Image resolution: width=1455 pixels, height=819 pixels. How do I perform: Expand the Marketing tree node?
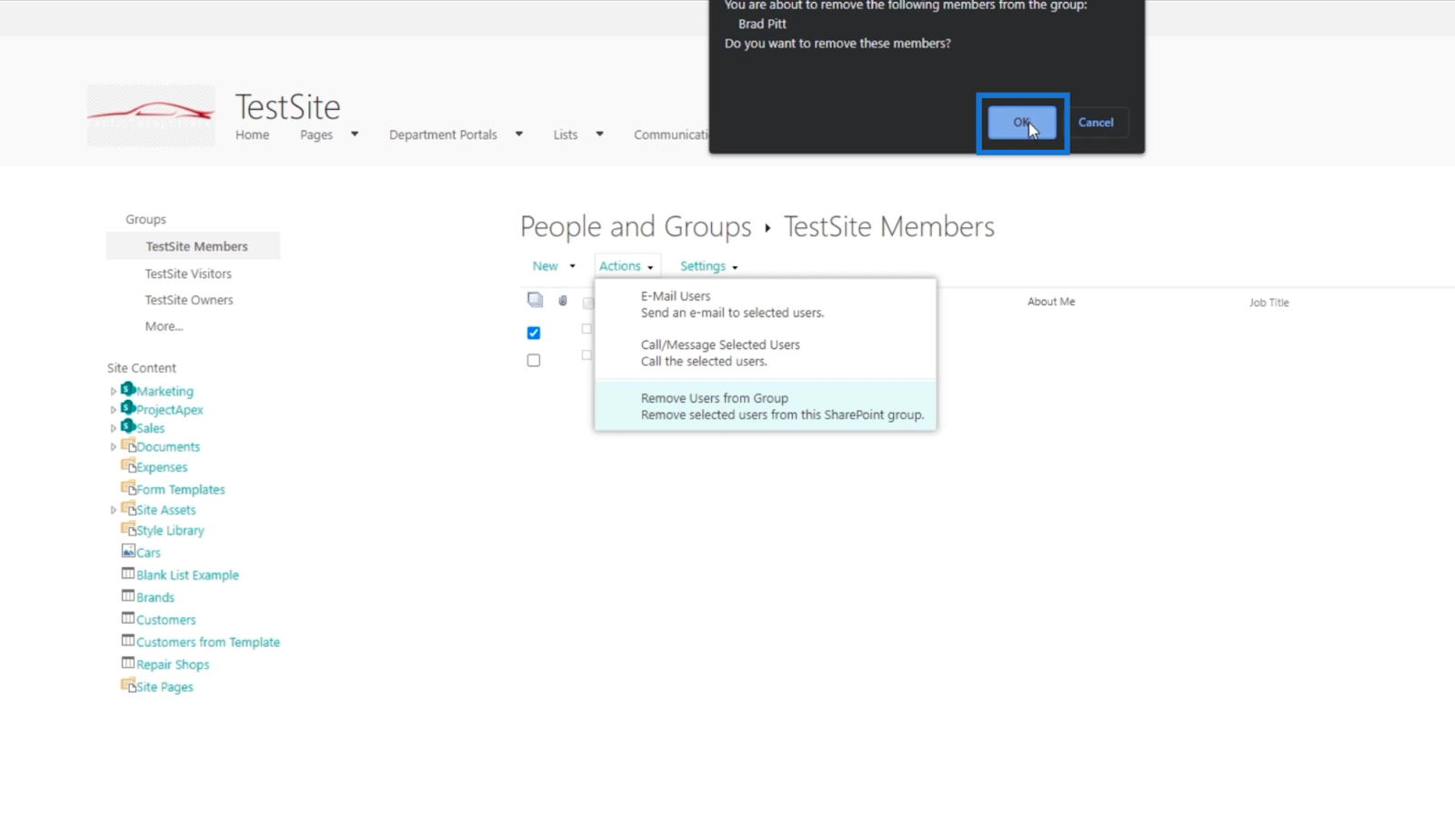point(114,392)
